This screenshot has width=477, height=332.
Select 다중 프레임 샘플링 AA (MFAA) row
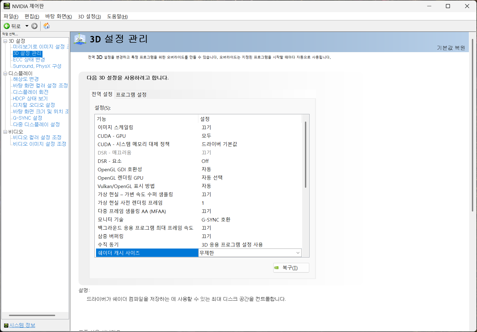(x=199, y=211)
